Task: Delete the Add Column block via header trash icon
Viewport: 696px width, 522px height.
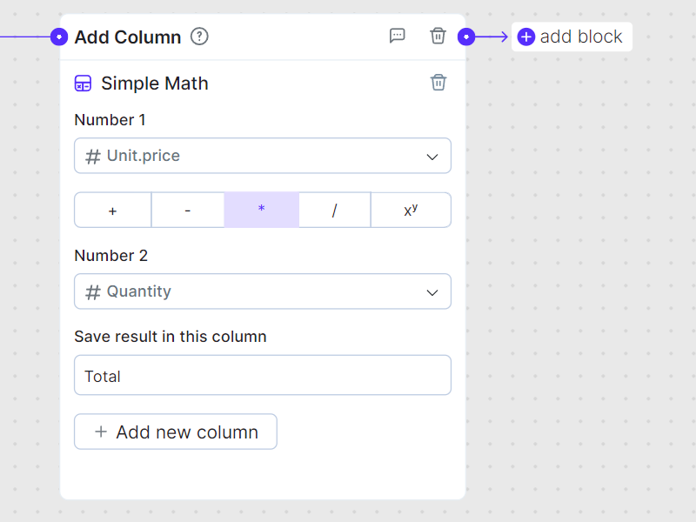Action: point(438,36)
